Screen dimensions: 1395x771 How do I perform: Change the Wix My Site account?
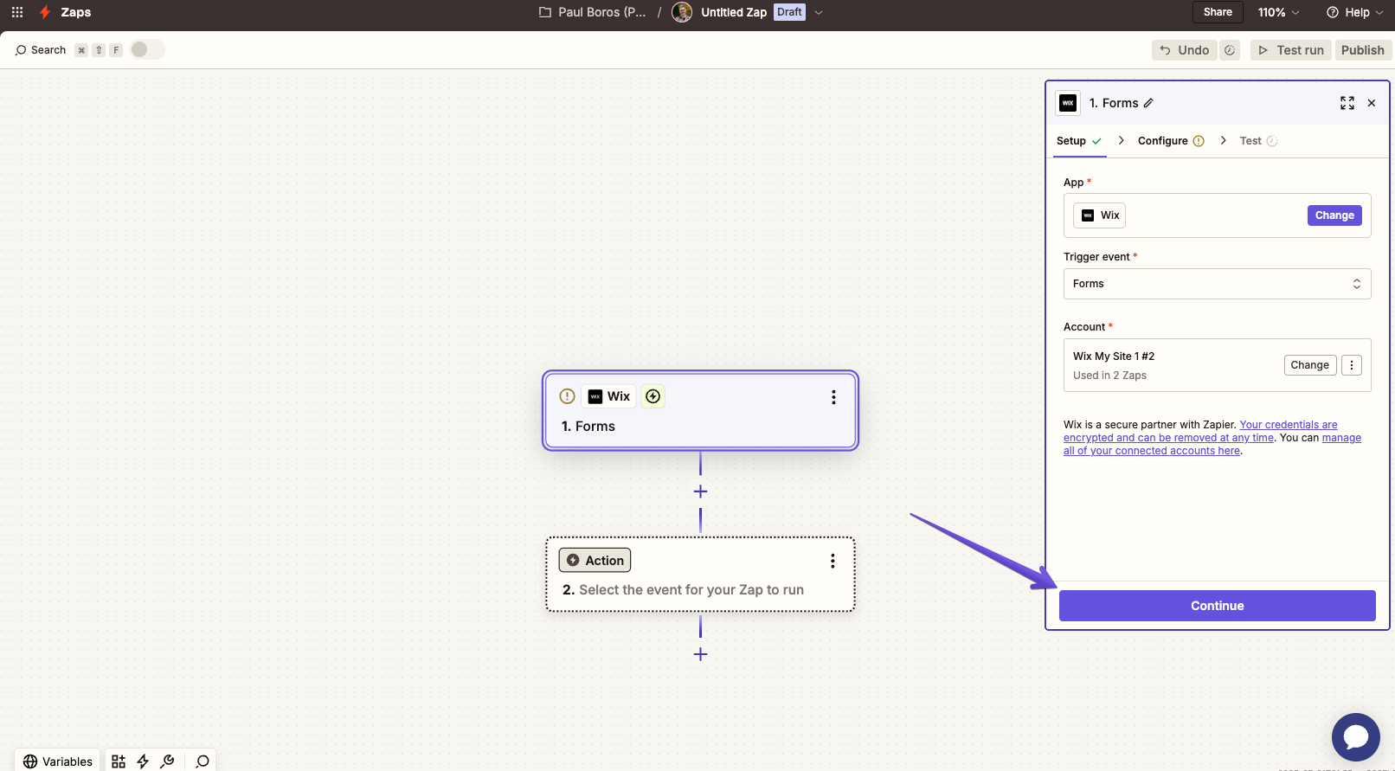tap(1310, 365)
